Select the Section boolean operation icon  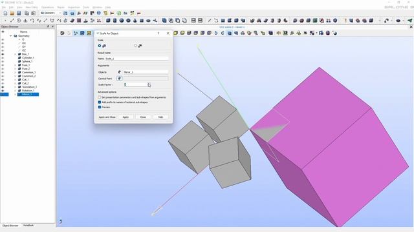[x=184, y=20]
